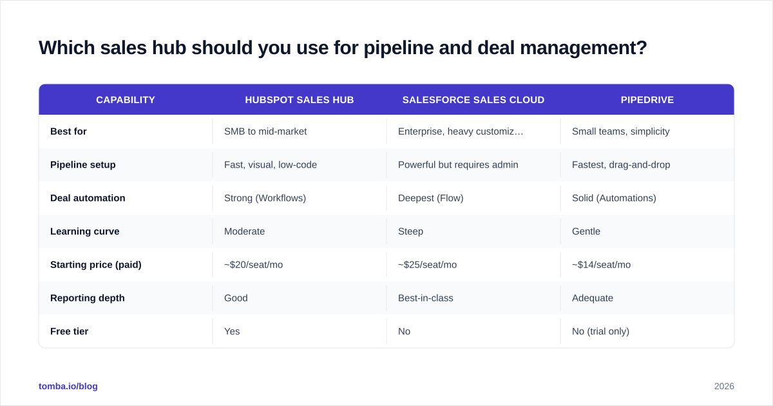Screen dimensions: 773x406
Task: Click the 'Reporting depth' row label
Action: 88,298
